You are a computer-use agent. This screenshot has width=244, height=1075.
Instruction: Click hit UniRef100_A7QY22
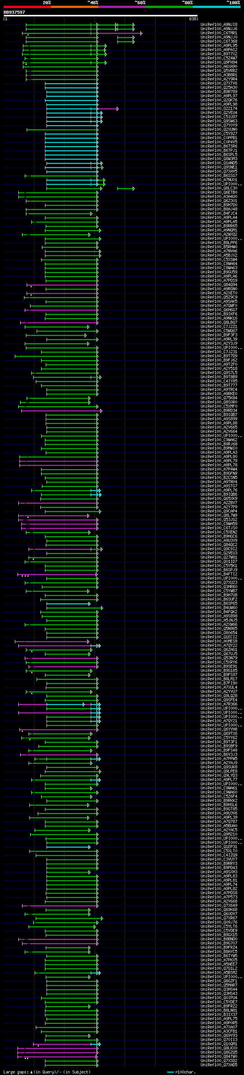pyautogui.click(x=219, y=646)
